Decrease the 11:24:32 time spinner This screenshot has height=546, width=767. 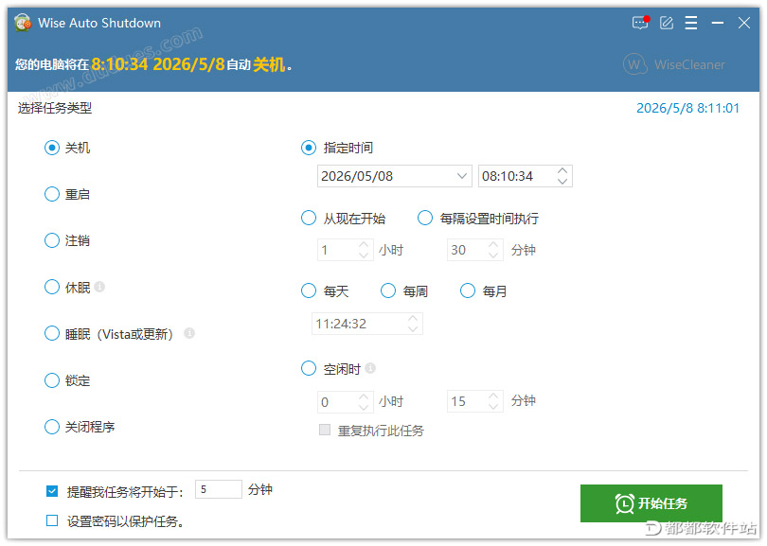click(x=413, y=329)
